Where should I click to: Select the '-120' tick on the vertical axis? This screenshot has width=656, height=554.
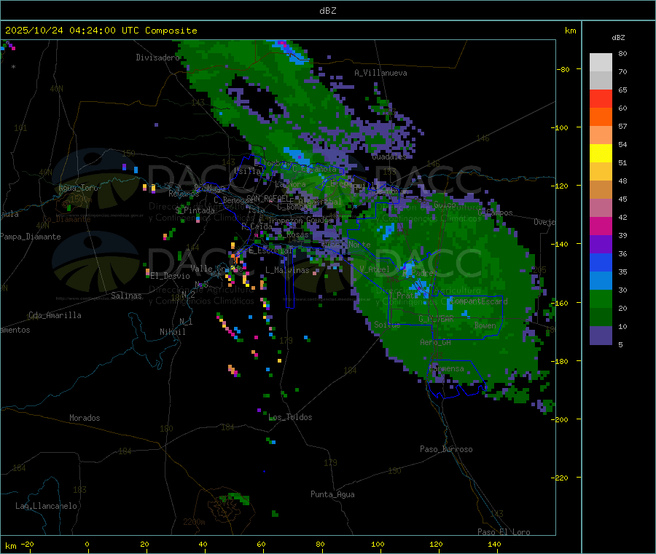tap(561, 186)
